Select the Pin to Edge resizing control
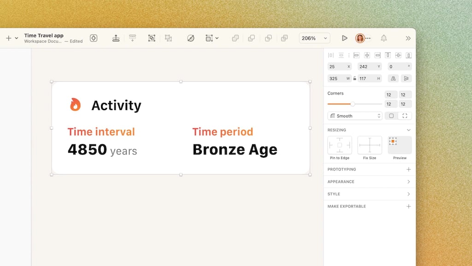This screenshot has height=266, width=472. 340,145
